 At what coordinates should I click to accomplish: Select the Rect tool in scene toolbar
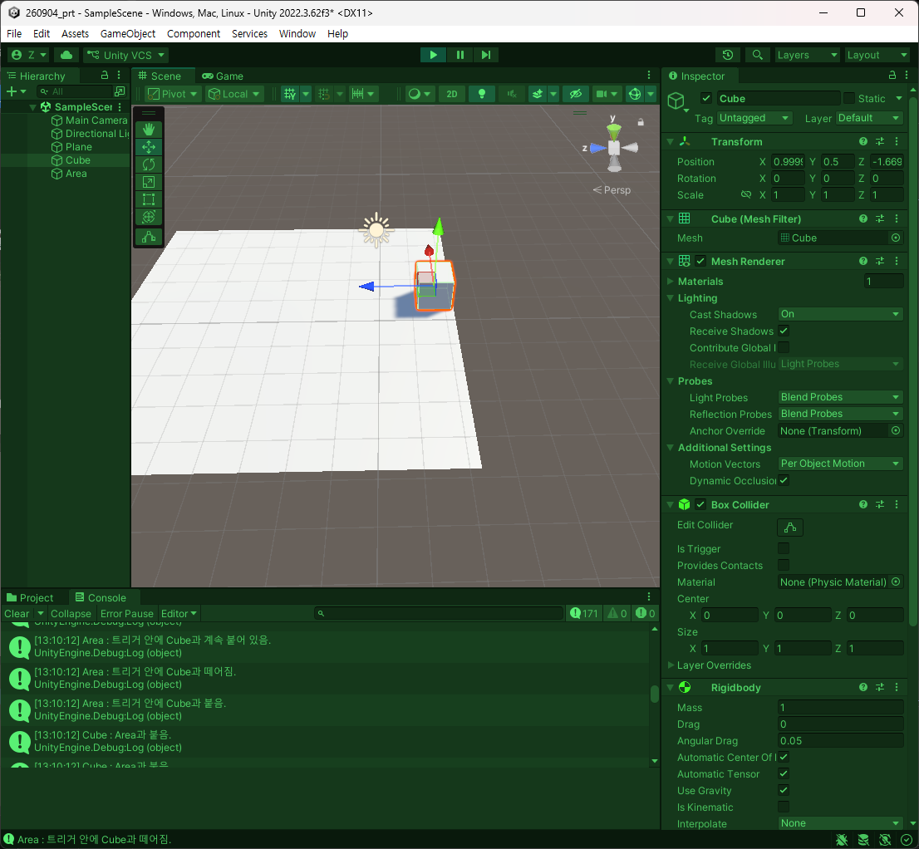tap(148, 200)
